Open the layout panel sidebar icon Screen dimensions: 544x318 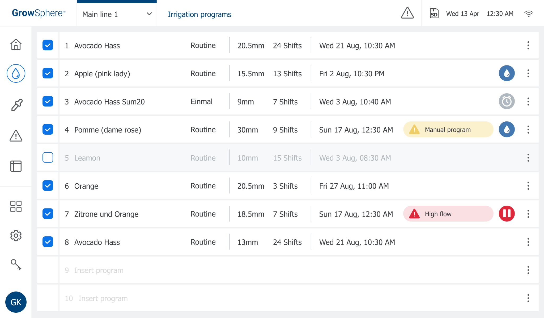click(x=16, y=166)
